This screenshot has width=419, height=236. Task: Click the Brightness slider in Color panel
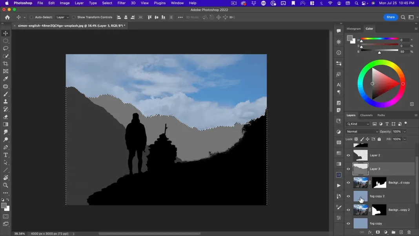[379, 51]
